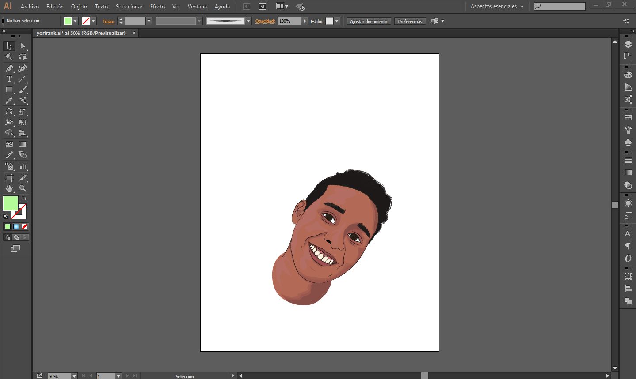Select the Artboard tool

pos(9,178)
